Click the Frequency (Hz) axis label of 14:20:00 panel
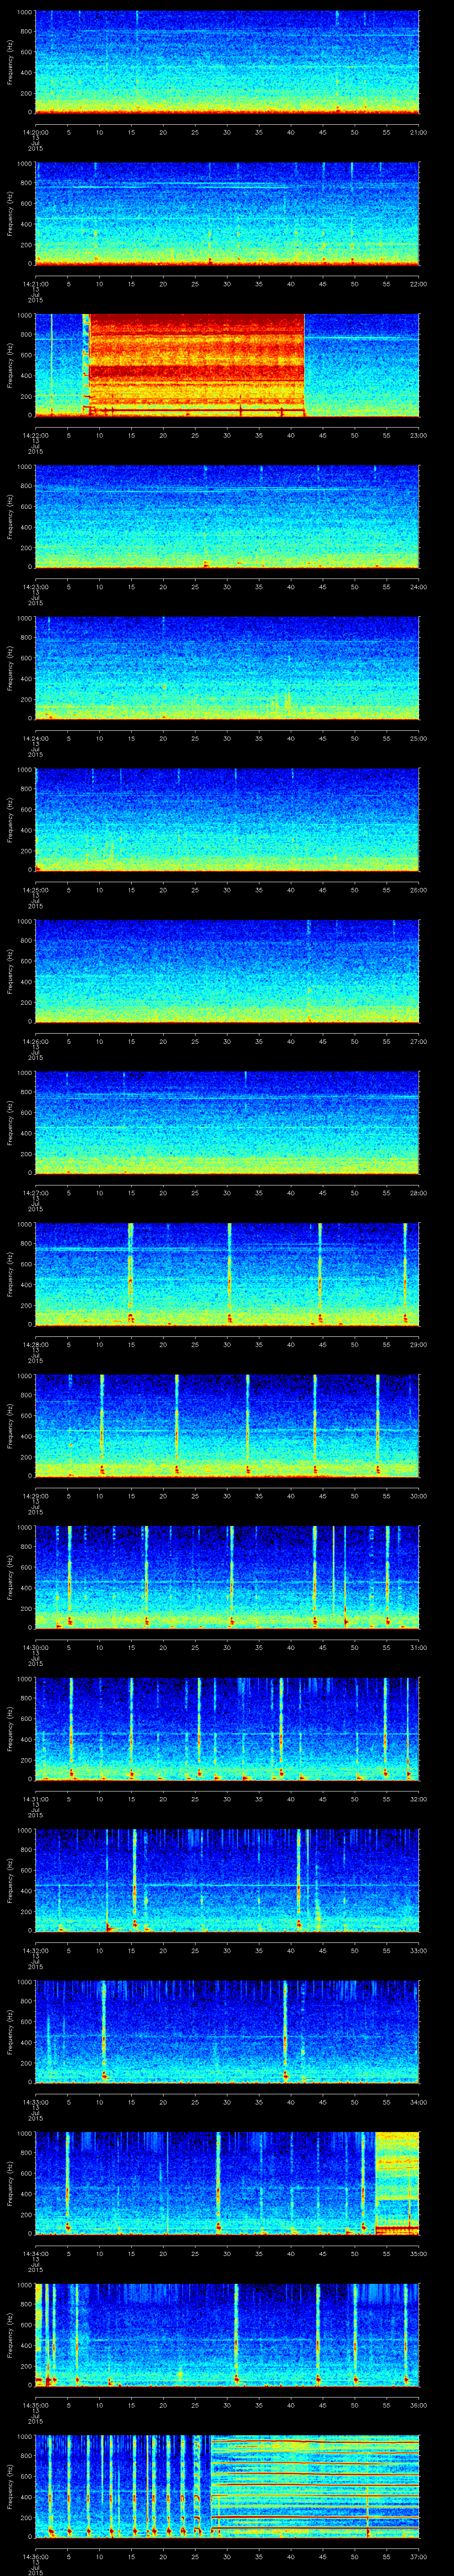Screen dimensions: 454x2576 coord(11,62)
